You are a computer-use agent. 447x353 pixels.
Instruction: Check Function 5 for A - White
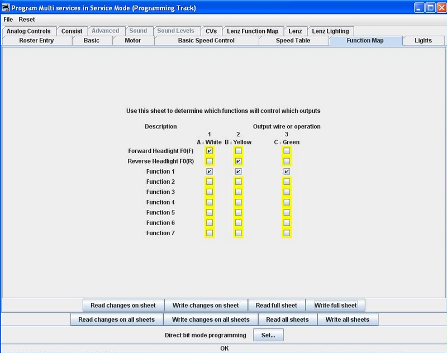tap(209, 212)
